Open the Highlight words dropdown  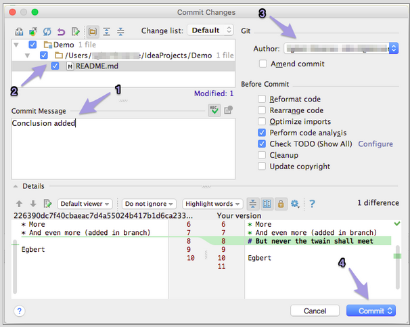(212, 204)
